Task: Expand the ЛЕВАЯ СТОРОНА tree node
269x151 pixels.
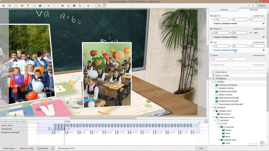Action: 214,95
